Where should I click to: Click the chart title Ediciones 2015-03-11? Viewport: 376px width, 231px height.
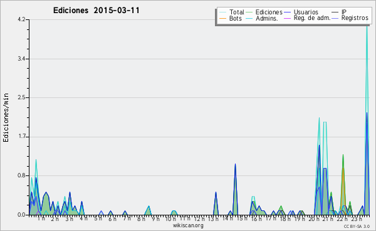(x=96, y=11)
